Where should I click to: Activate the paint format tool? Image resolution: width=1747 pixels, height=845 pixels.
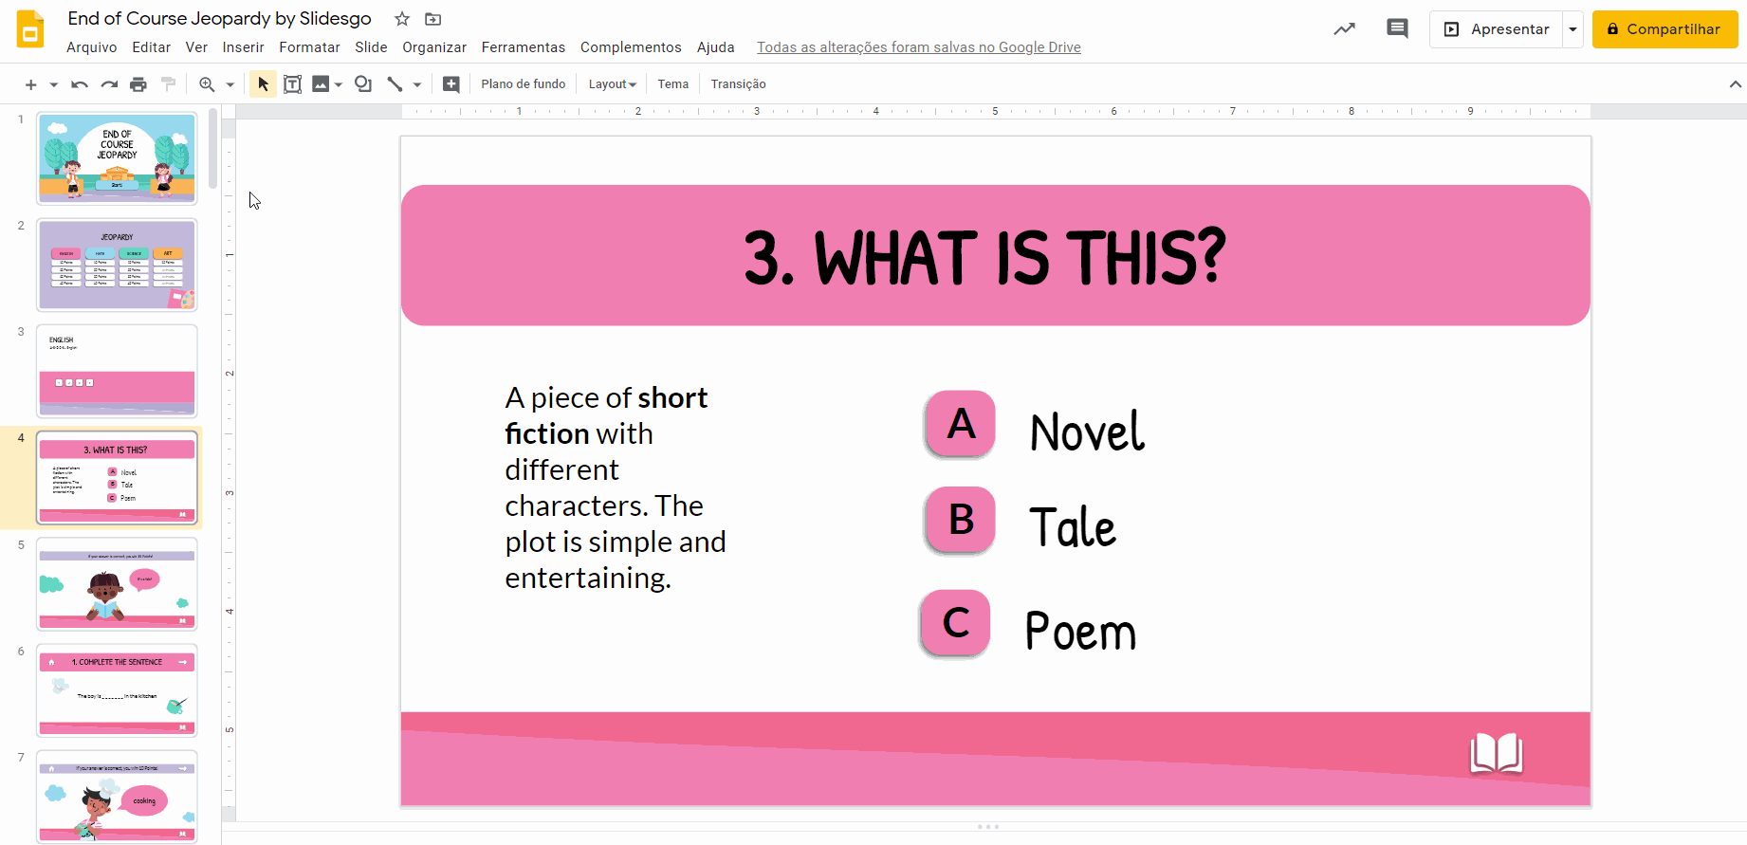[169, 84]
